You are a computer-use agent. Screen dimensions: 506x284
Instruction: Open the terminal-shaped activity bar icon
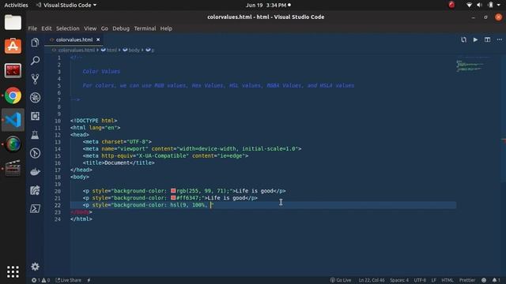click(35, 208)
